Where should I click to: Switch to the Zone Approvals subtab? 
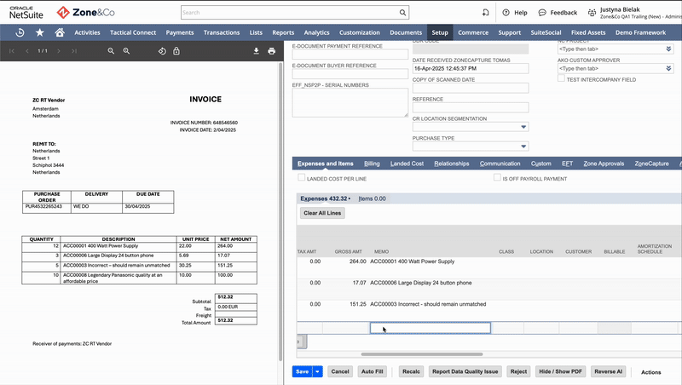coord(604,164)
